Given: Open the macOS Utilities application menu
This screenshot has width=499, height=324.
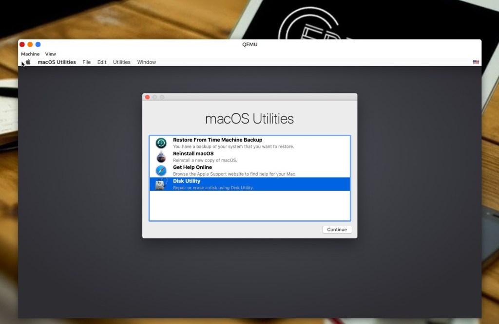Looking at the screenshot, I should 57,62.
